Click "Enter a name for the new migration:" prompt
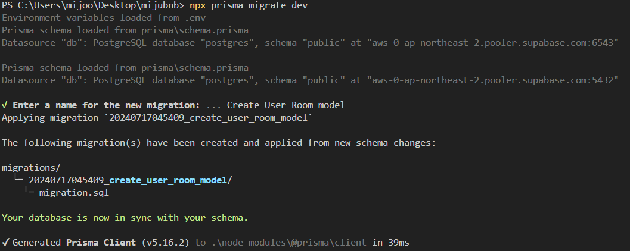This screenshot has height=251, width=630. [x=106, y=105]
